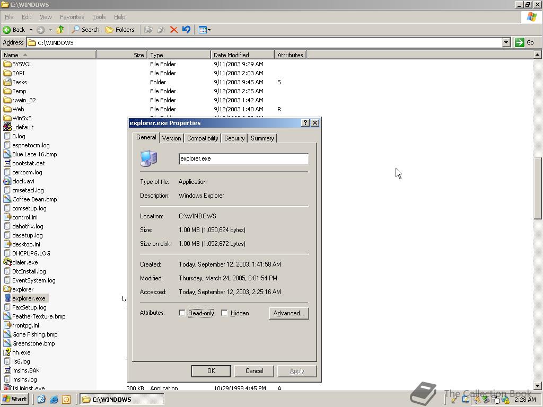Viewport: 543px width, 407px height.
Task: Switch to the Compatibility tab
Action: 203,138
